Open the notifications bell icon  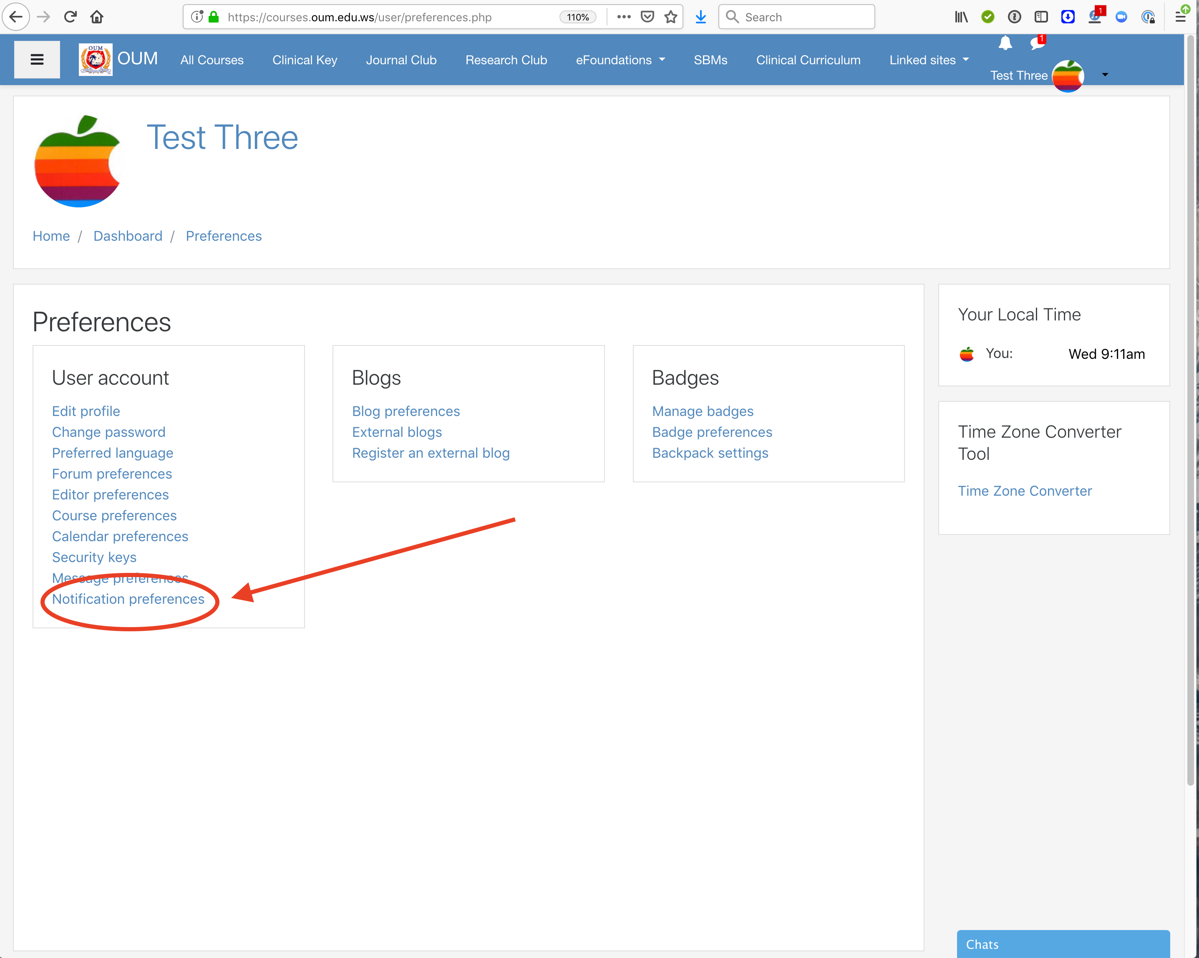pyautogui.click(x=1005, y=43)
